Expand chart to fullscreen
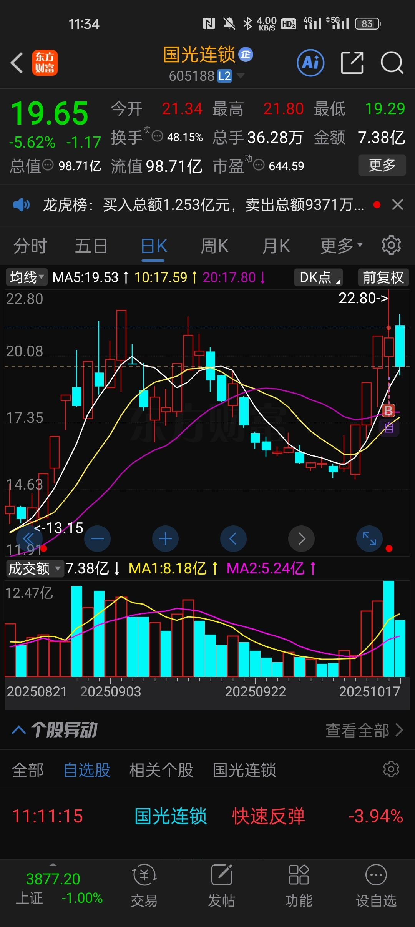Screen dimensions: 415x927 tap(369, 539)
